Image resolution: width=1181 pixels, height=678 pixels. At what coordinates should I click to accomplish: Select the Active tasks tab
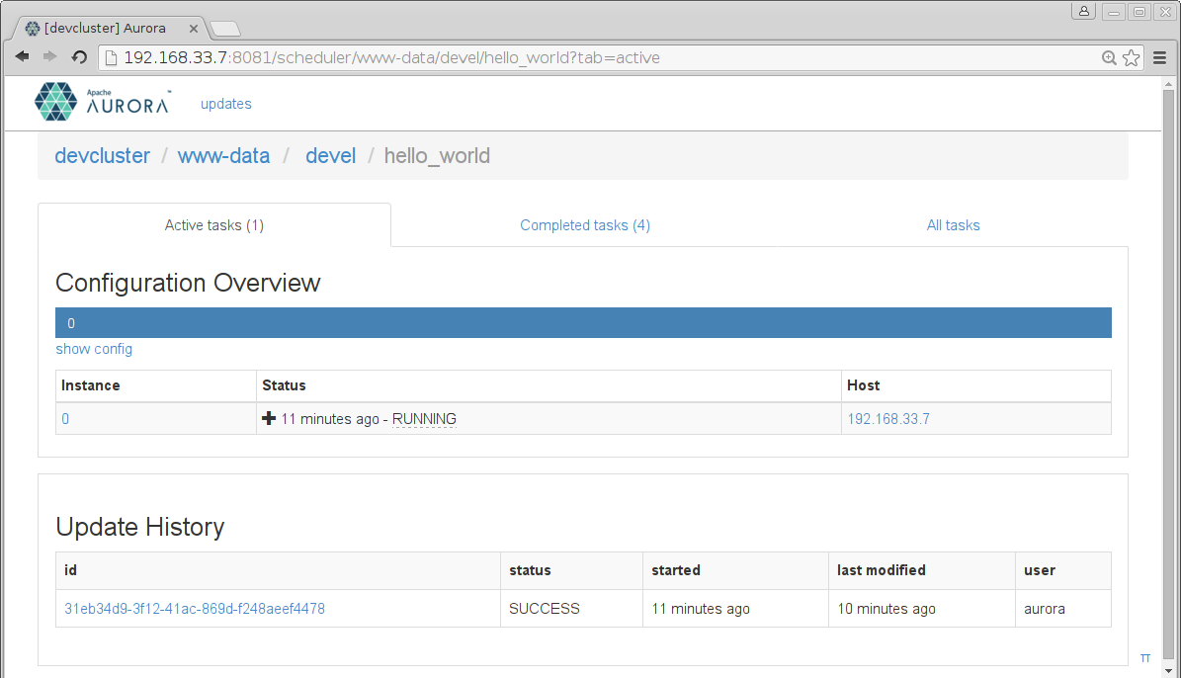pos(213,225)
